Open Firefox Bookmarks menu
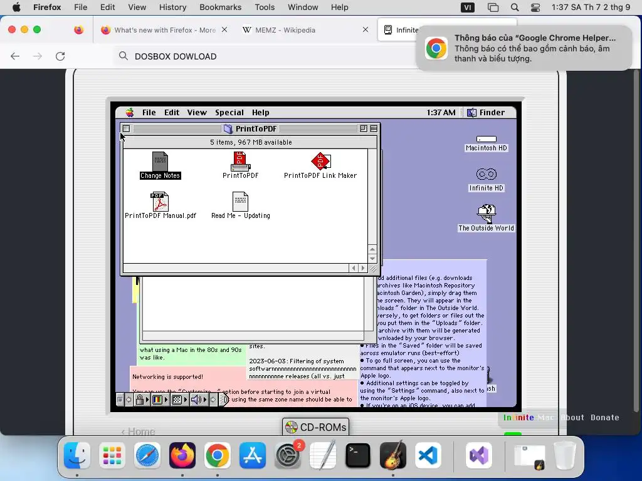 click(220, 8)
